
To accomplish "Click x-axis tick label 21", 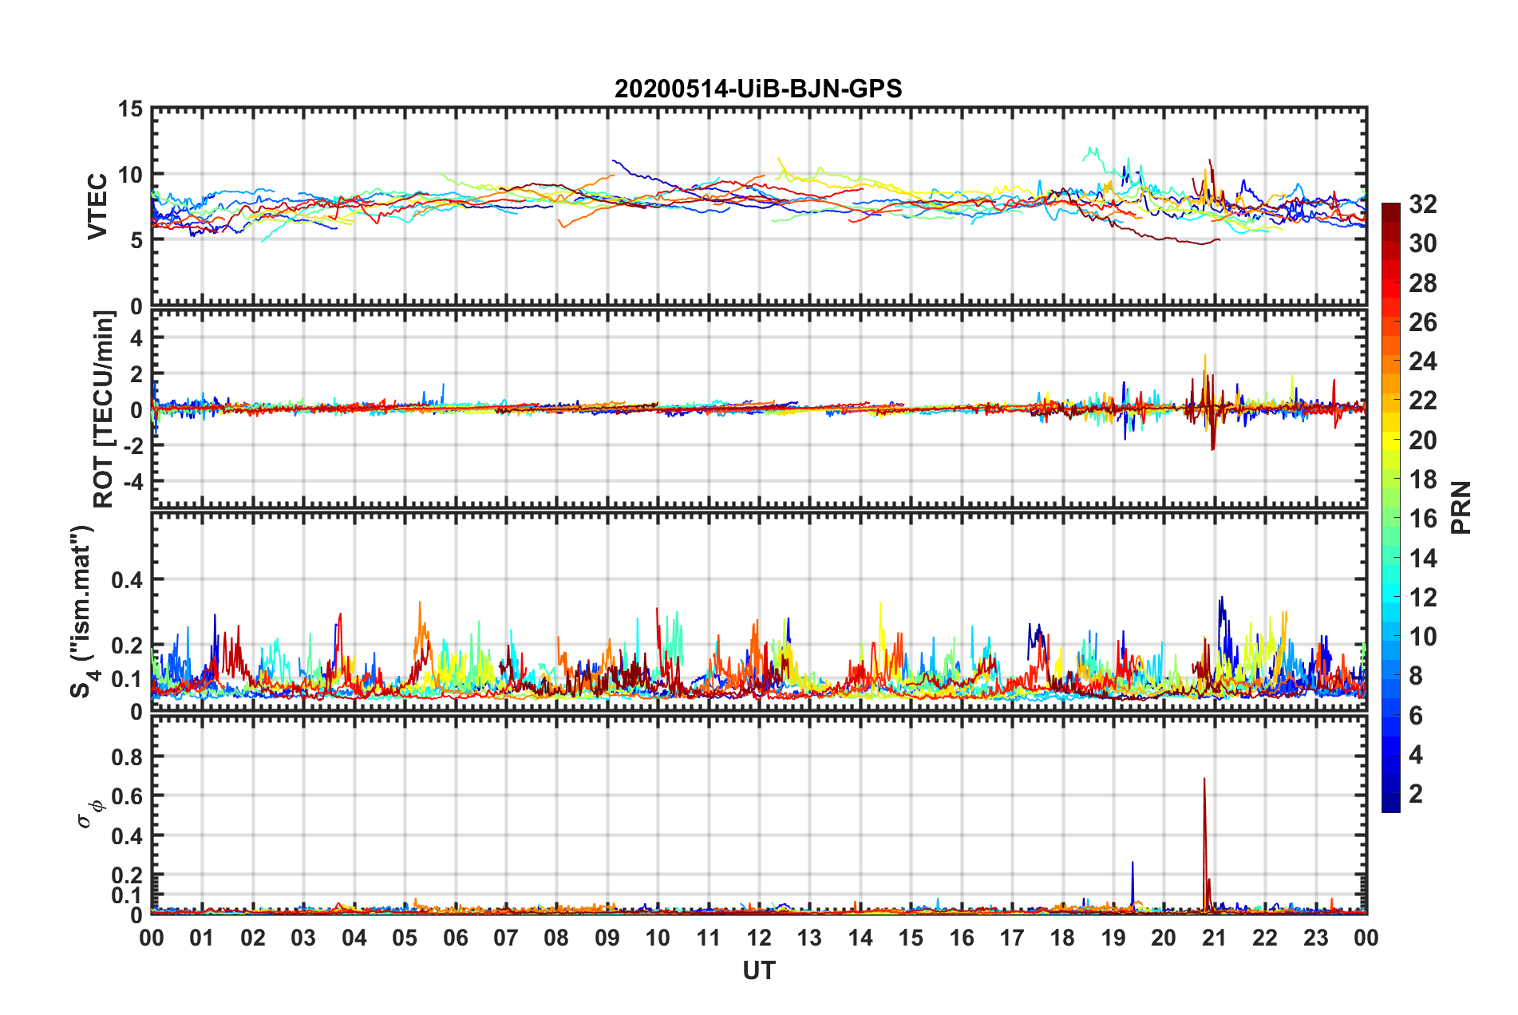I will [x=1215, y=938].
